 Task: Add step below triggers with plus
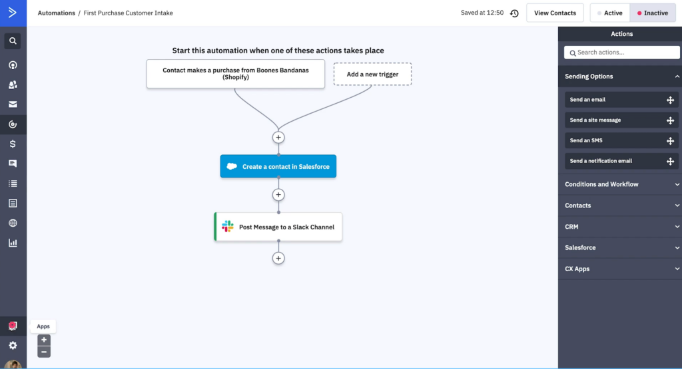tap(278, 137)
